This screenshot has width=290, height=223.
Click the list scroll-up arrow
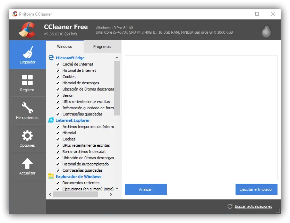click(117, 58)
